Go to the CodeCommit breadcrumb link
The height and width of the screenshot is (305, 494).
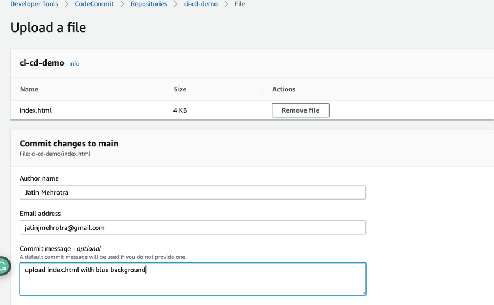94,4
